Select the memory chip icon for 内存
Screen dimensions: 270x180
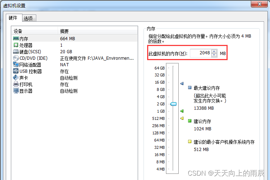click(x=16, y=38)
